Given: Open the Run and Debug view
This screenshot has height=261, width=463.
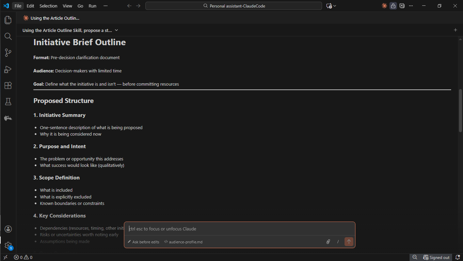Looking at the screenshot, I should point(8,69).
